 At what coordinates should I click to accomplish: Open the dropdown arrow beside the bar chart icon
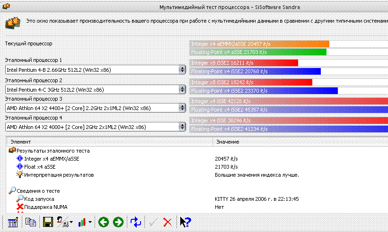(x=90, y=222)
